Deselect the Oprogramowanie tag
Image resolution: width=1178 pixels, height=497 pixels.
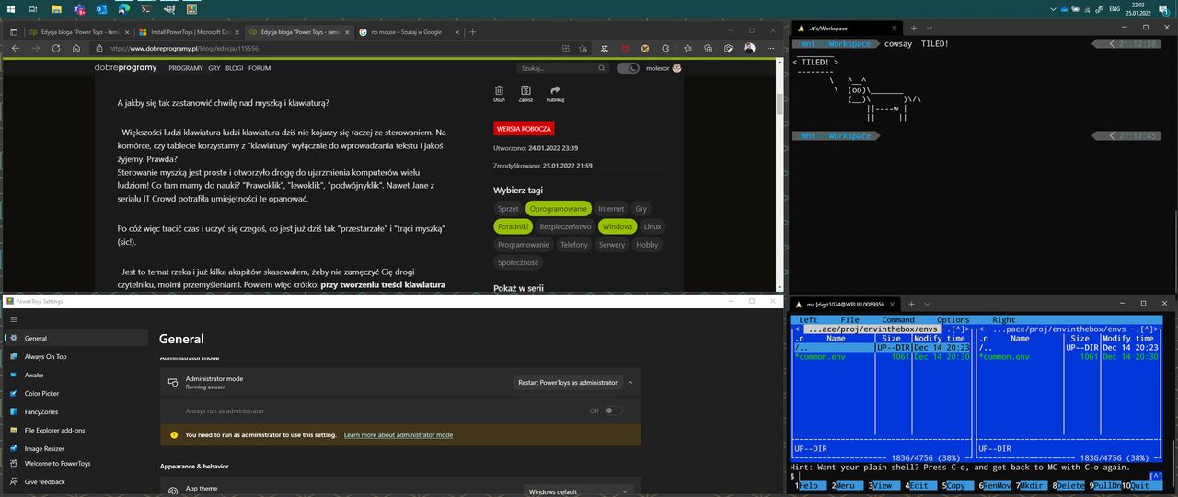pos(559,209)
